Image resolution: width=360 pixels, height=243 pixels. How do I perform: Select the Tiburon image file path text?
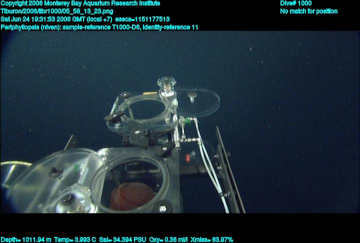(x=56, y=11)
